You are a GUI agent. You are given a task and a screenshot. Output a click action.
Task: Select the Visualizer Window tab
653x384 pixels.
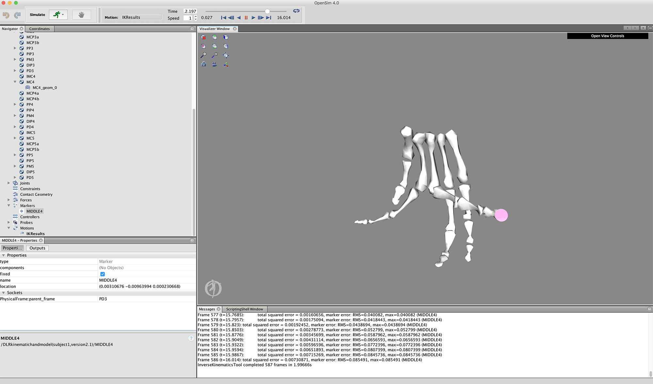point(215,29)
